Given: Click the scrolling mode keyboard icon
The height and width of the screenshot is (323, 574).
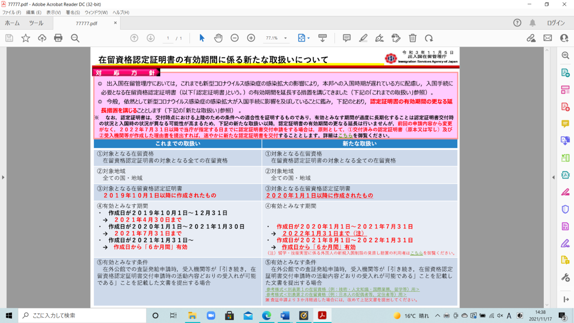Looking at the screenshot, I should pyautogui.click(x=322, y=38).
